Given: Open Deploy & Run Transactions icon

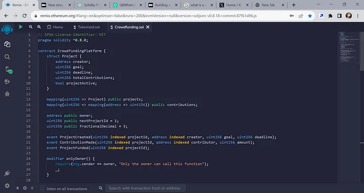Looking at the screenshot, I should click(7, 82).
